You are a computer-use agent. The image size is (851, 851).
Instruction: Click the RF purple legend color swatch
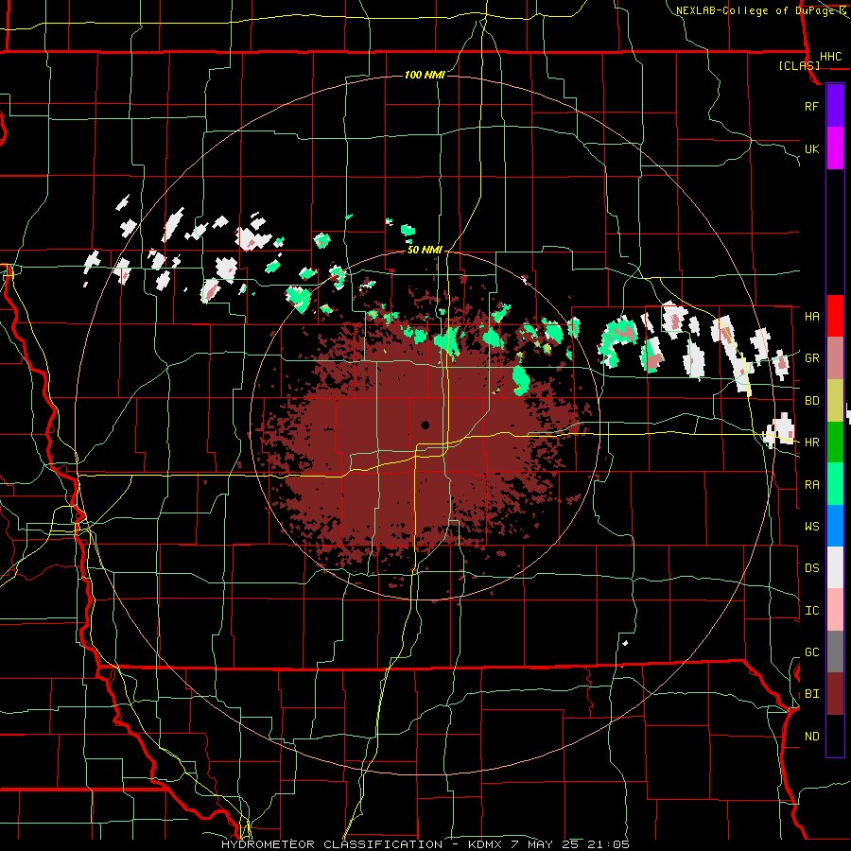coord(835,106)
